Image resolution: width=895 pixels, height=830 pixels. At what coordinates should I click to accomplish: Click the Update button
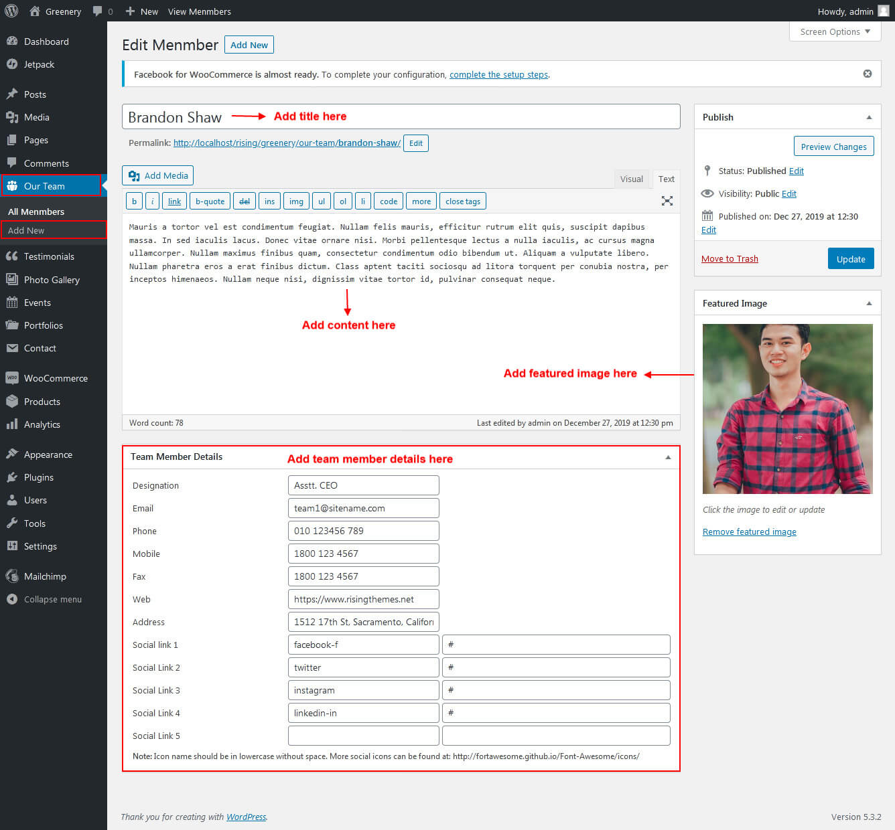point(850,259)
